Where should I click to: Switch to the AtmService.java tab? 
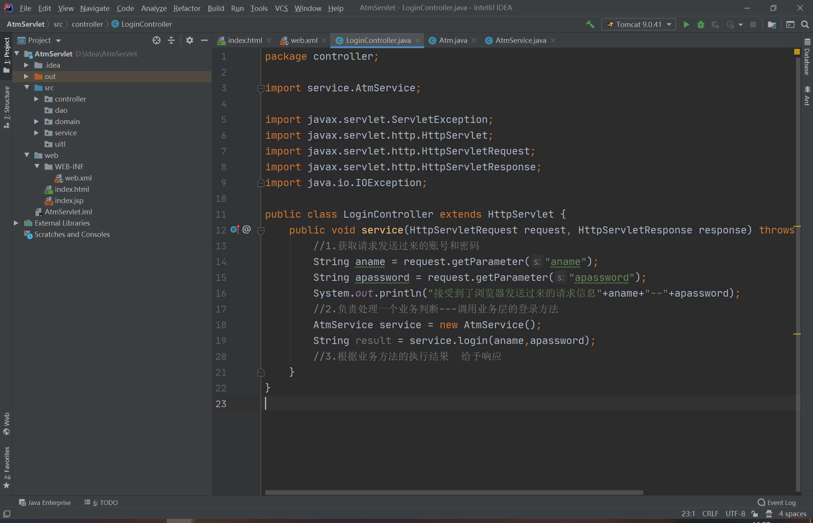[x=521, y=40]
